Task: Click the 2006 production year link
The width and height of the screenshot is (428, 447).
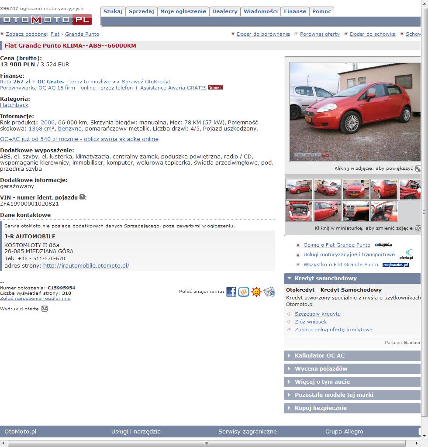Action: coord(47,122)
